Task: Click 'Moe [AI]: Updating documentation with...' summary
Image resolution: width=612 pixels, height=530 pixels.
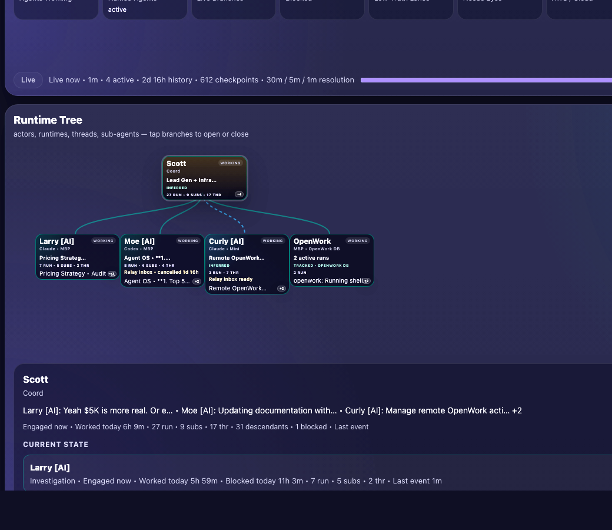Action: tap(259, 411)
